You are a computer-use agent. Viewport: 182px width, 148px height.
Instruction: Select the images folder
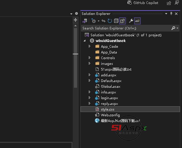coord(107,64)
